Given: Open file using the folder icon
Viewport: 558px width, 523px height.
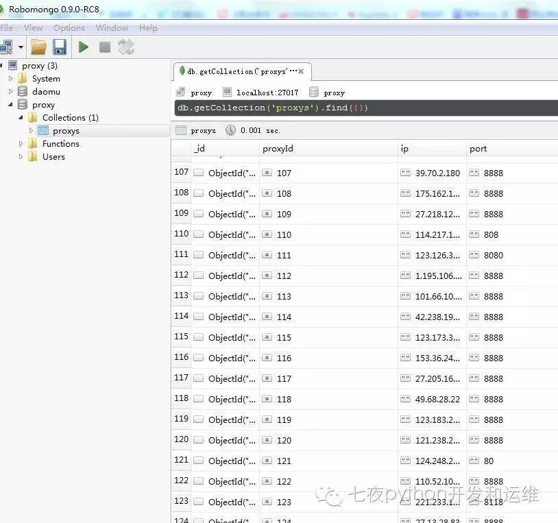Looking at the screenshot, I should pos(38,47).
